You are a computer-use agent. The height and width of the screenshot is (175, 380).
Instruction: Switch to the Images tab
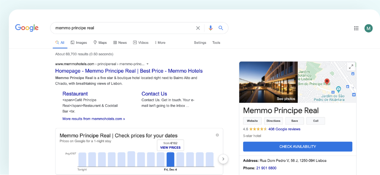[x=79, y=42]
